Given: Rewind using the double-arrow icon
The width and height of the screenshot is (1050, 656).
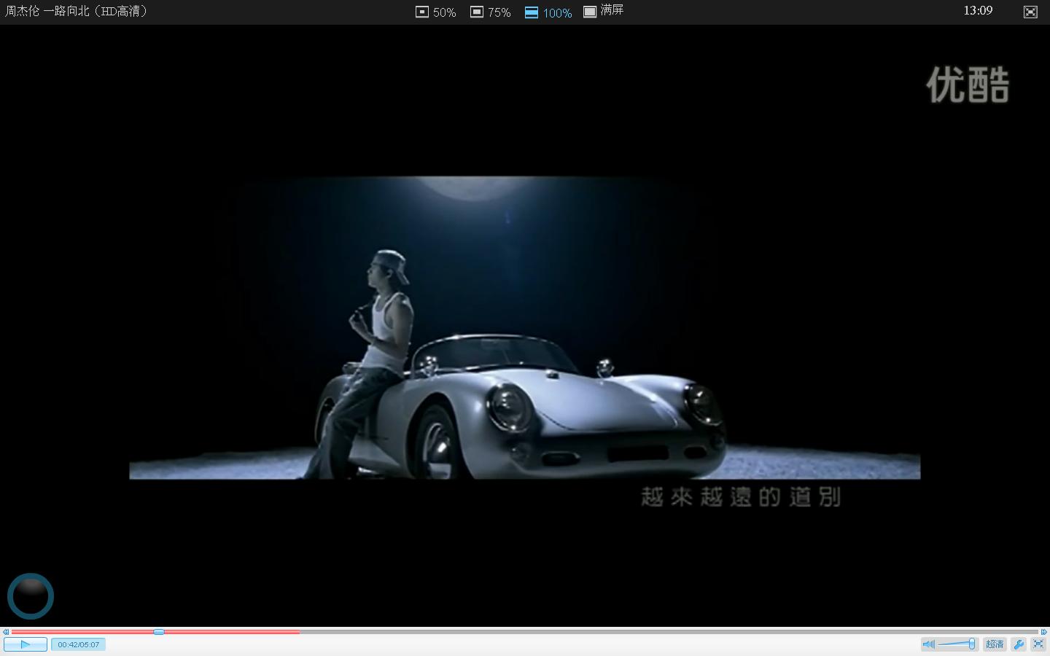Looking at the screenshot, I should click(x=6, y=632).
